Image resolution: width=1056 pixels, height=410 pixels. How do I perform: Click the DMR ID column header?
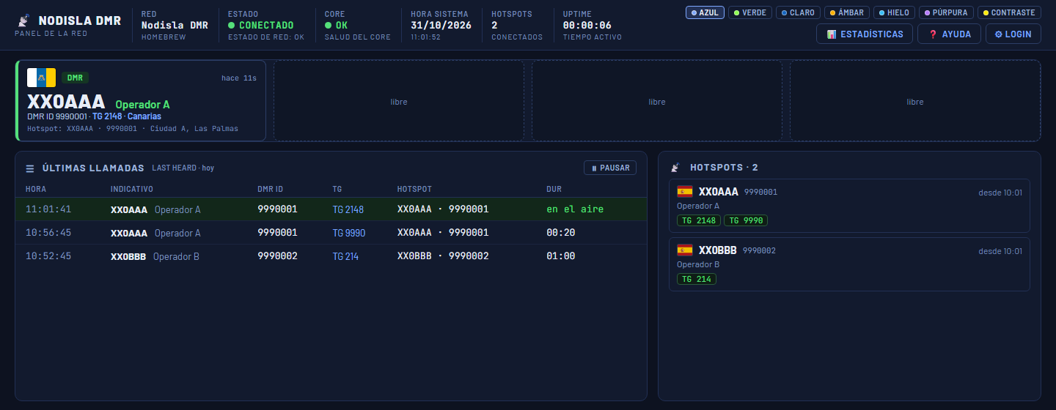[x=271, y=189]
